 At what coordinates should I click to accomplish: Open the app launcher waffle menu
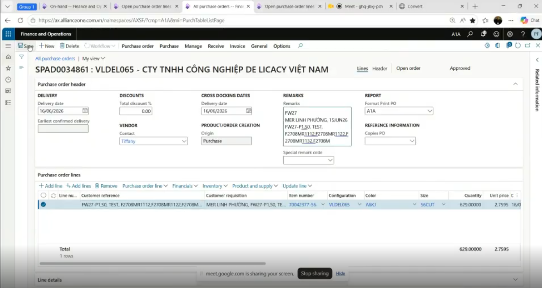tap(8, 34)
